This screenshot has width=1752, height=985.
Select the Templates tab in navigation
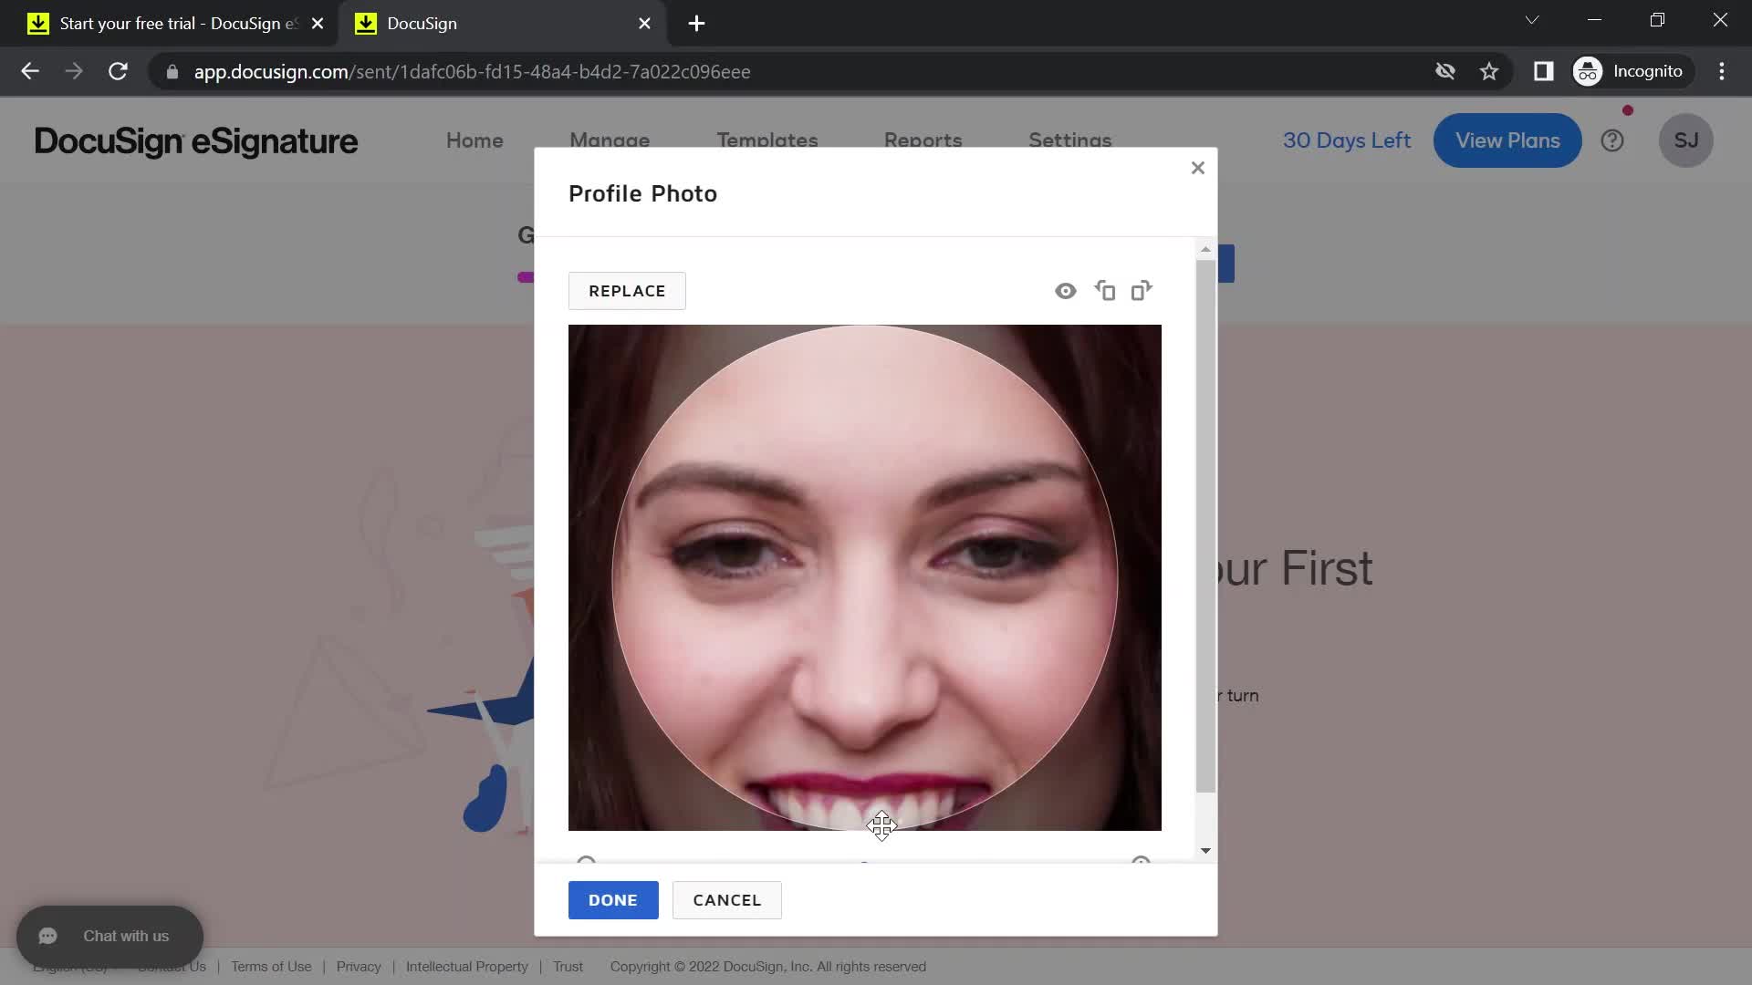[x=767, y=140]
